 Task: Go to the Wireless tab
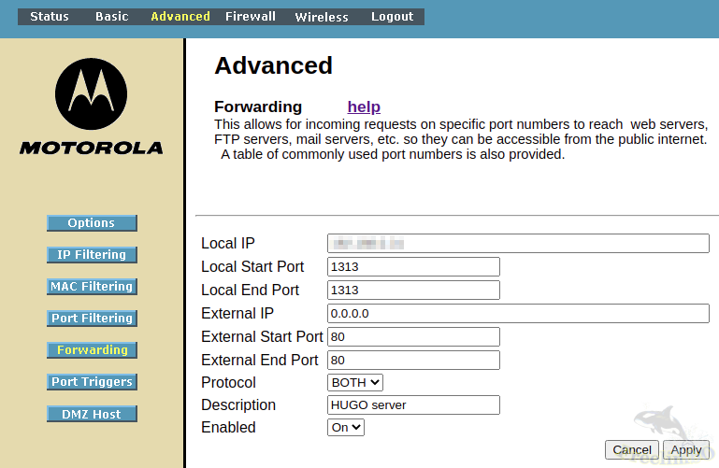click(322, 17)
